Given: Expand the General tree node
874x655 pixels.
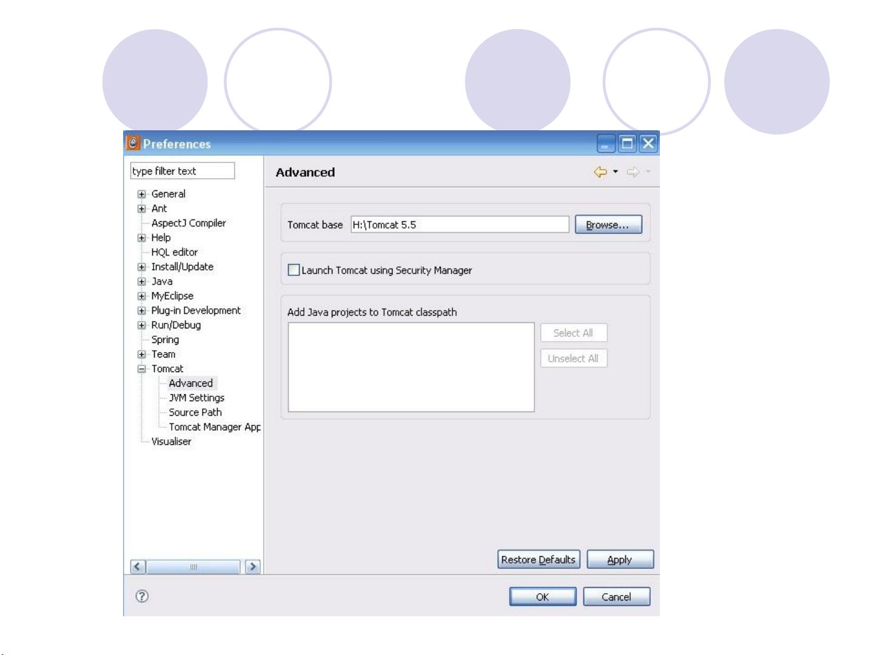Looking at the screenshot, I should pyautogui.click(x=141, y=195).
